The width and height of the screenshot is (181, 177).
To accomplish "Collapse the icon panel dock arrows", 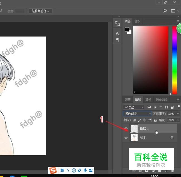I will pos(119,16).
